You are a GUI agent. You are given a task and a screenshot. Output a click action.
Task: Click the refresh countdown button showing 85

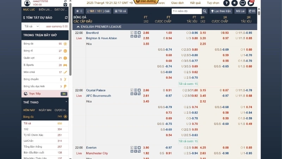[252, 11]
